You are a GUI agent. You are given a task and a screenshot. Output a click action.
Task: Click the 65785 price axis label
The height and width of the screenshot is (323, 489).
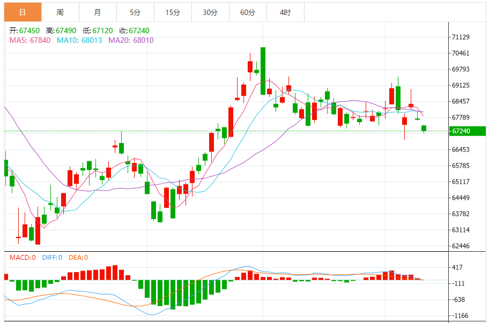461,166
